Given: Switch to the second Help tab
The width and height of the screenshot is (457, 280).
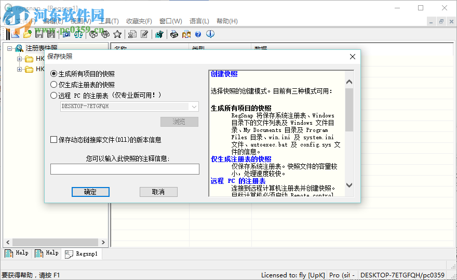Looking at the screenshot, I should tap(47, 253).
